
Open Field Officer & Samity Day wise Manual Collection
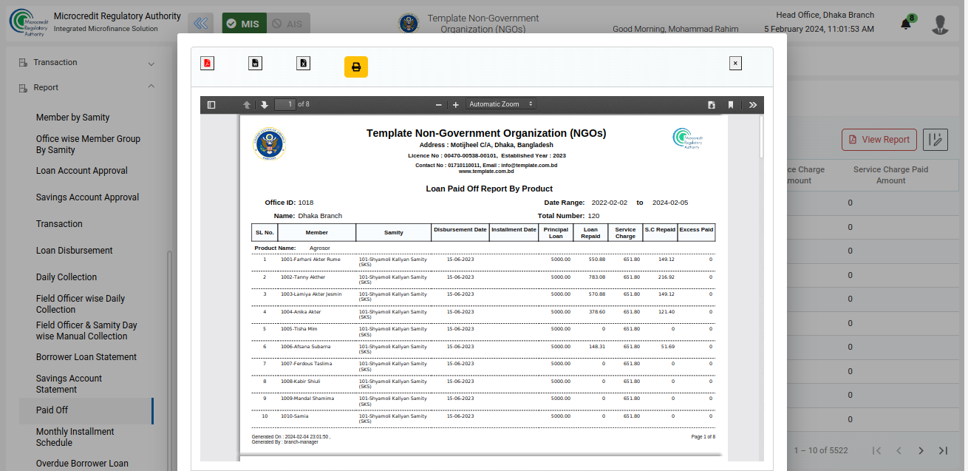point(87,331)
